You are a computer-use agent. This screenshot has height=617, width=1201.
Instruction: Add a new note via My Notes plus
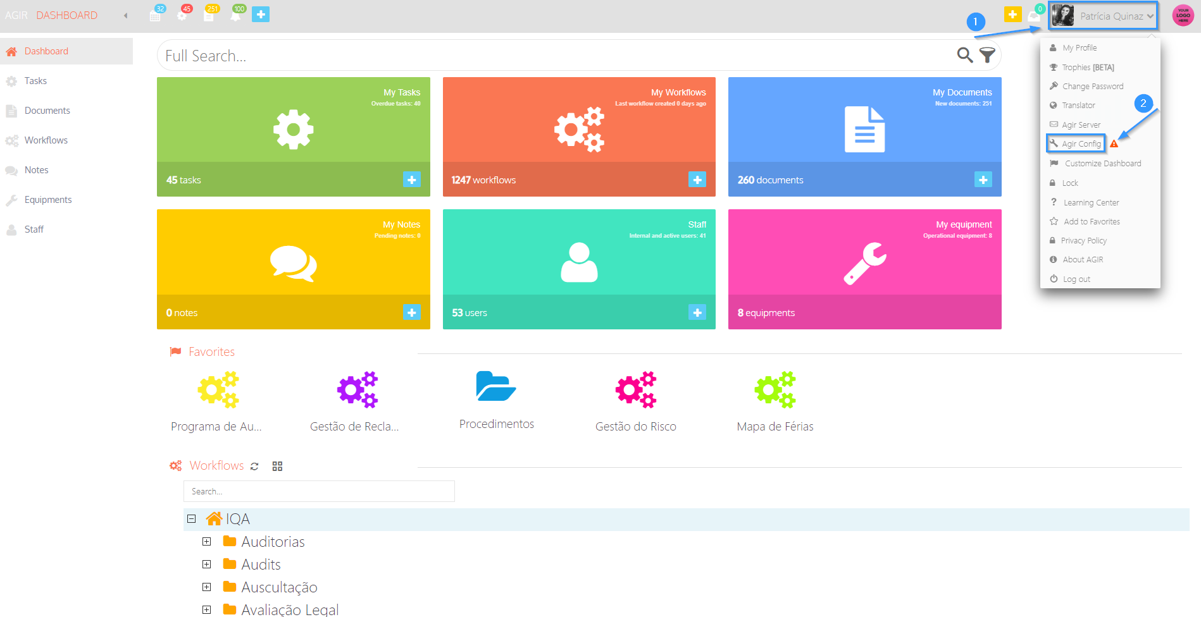coord(412,312)
